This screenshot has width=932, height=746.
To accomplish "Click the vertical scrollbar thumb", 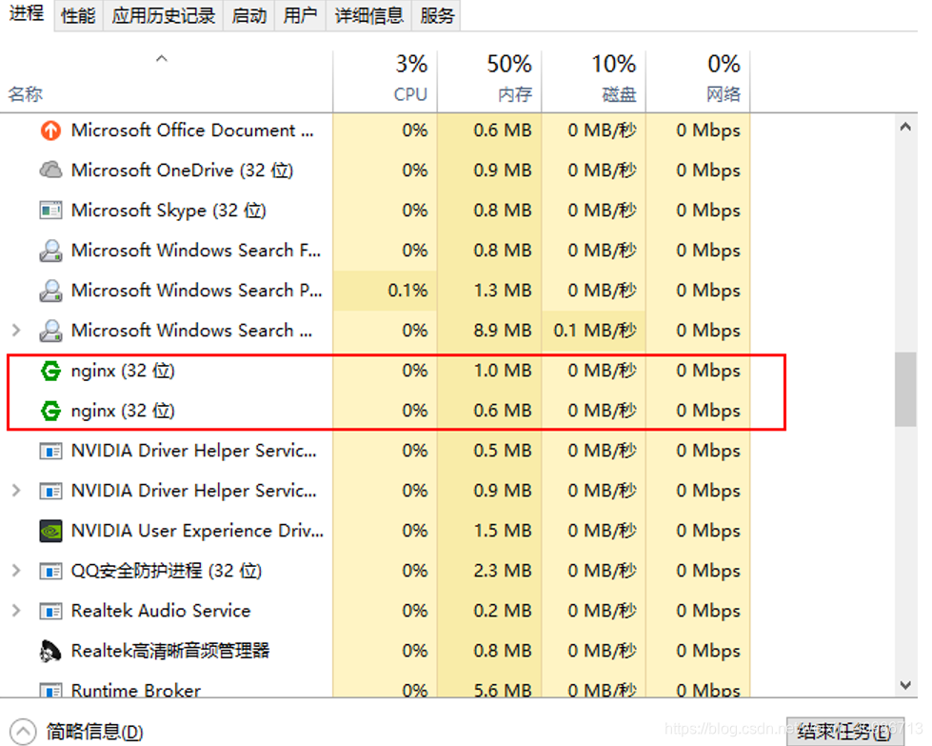I will pos(906,390).
